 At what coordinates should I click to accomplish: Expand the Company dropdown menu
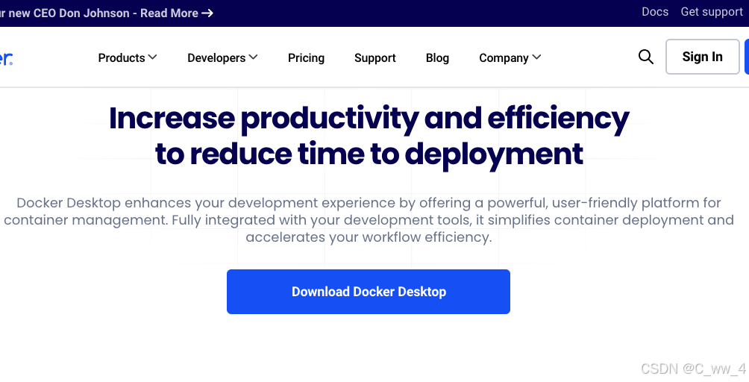(x=510, y=57)
